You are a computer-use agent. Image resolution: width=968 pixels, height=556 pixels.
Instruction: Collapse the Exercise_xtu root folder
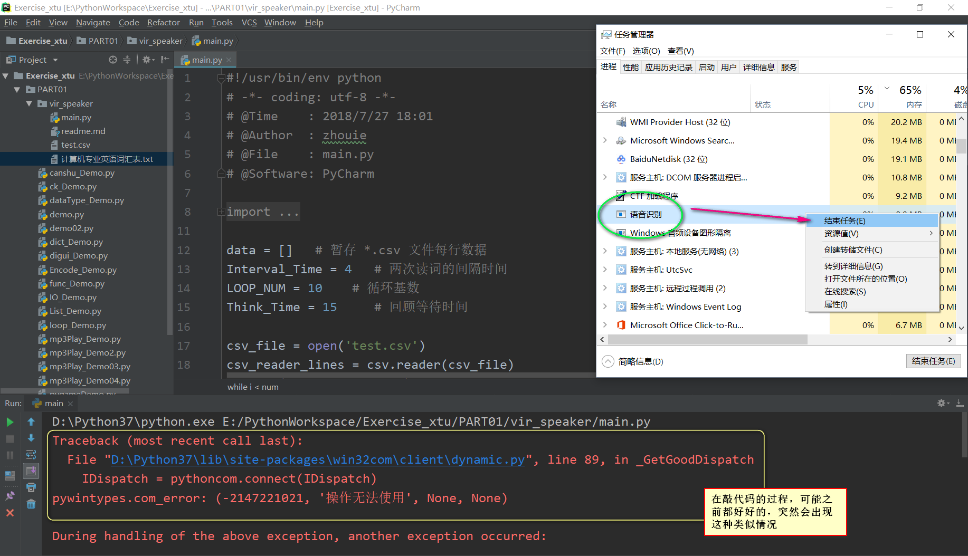(6, 76)
